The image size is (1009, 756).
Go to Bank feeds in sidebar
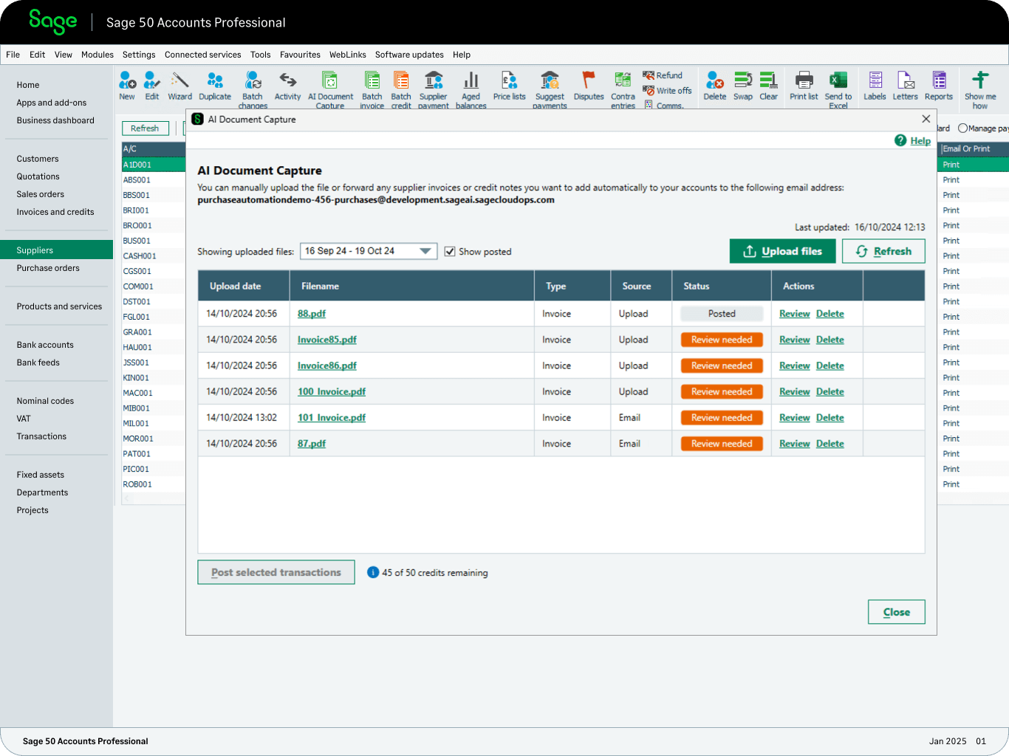click(38, 362)
